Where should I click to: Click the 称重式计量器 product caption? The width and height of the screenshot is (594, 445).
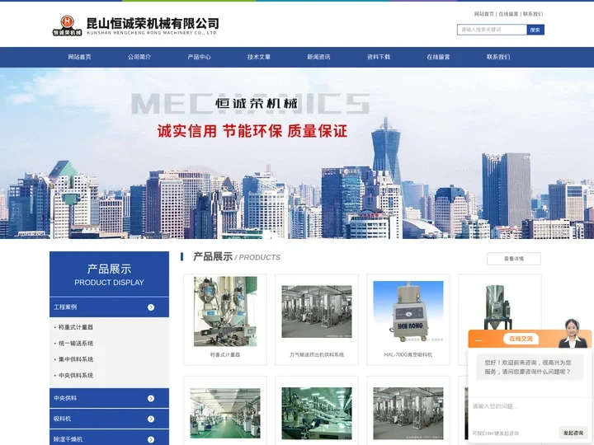point(225,355)
